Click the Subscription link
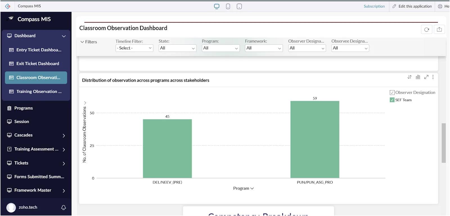The width and height of the screenshot is (450, 216). 374,6
